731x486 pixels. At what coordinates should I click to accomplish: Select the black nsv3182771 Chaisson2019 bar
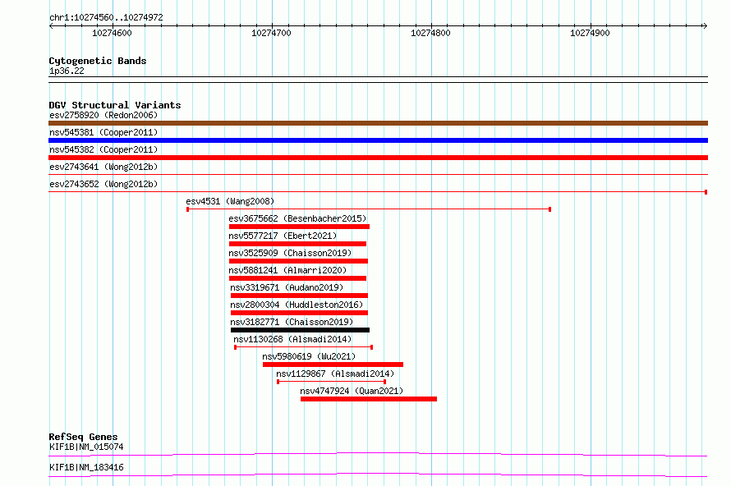click(301, 330)
